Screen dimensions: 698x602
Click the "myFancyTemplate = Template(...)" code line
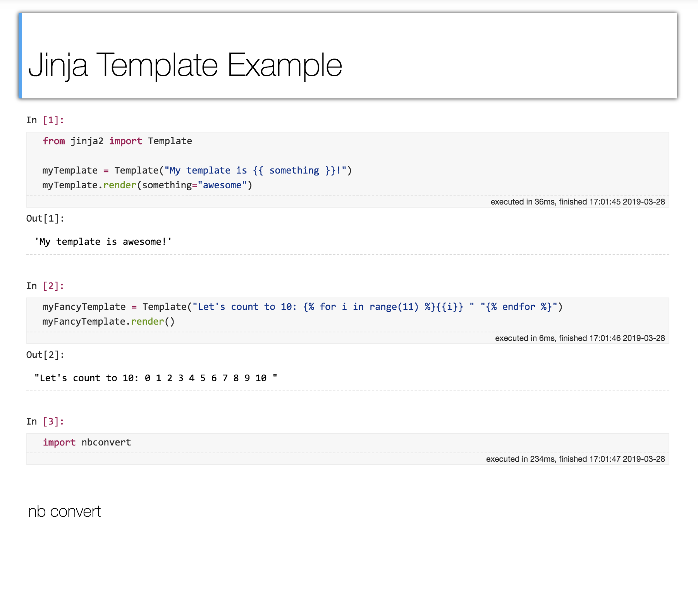(x=303, y=307)
